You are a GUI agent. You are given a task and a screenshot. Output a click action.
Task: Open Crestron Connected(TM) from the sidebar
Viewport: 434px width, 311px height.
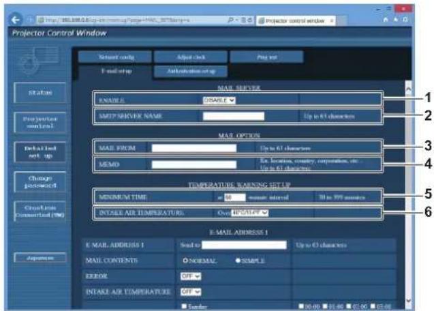click(40, 211)
